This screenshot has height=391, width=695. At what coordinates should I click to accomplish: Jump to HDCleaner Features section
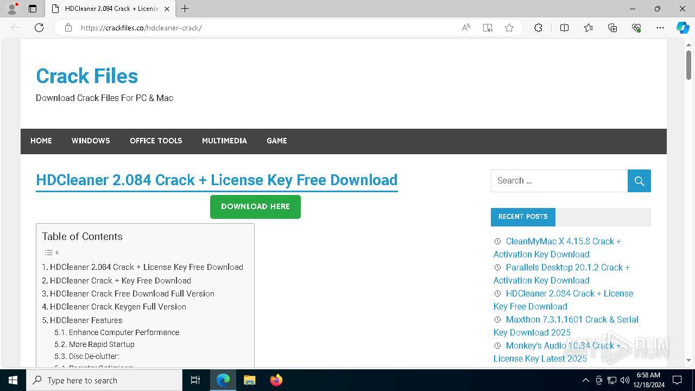click(82, 320)
